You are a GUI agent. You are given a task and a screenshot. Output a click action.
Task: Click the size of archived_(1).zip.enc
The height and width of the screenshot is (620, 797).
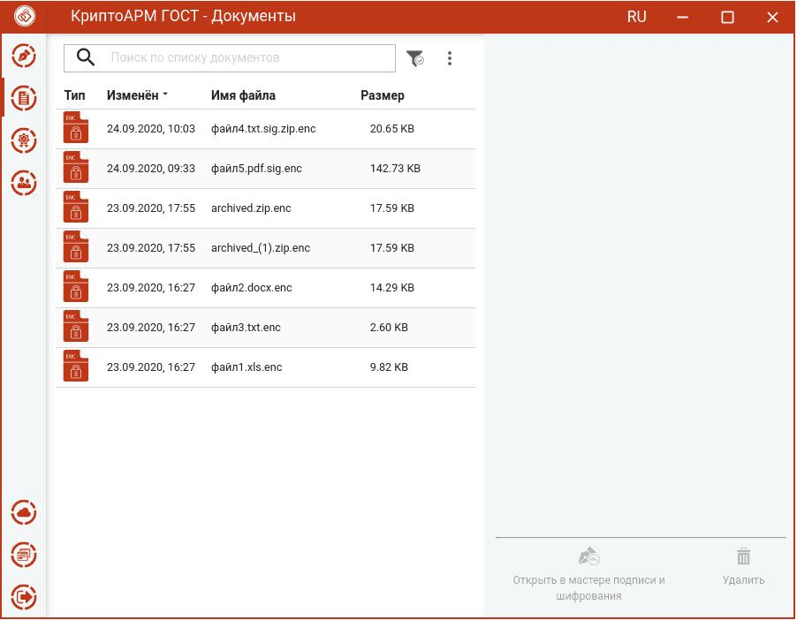pos(392,248)
